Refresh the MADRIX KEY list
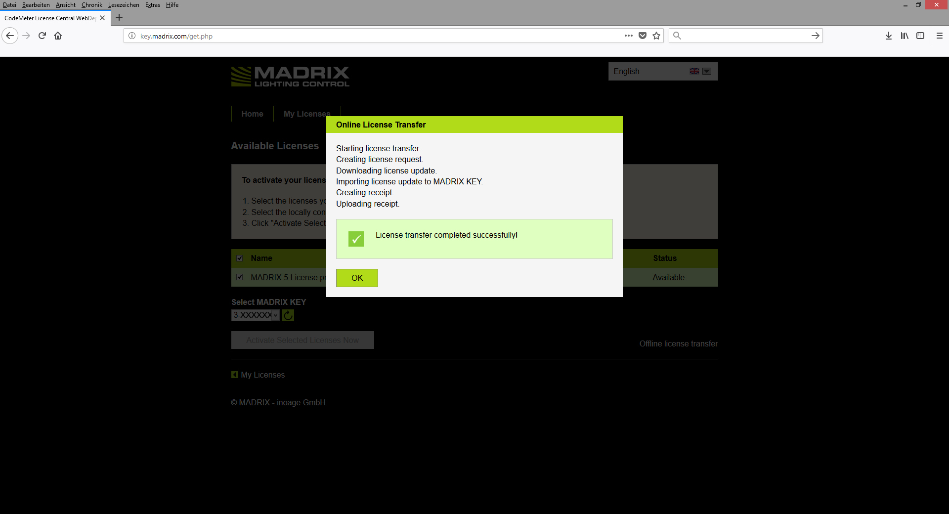The width and height of the screenshot is (949, 514). point(288,315)
